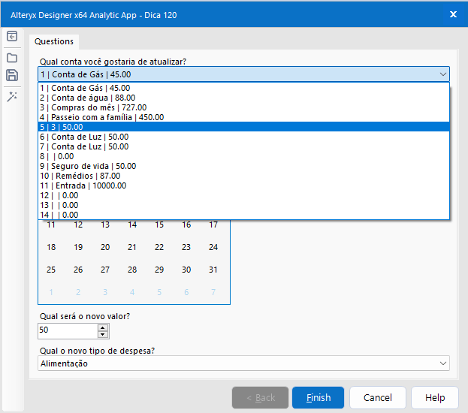Close the Analytic App dialog window
The image size is (468, 413).
[x=453, y=14]
